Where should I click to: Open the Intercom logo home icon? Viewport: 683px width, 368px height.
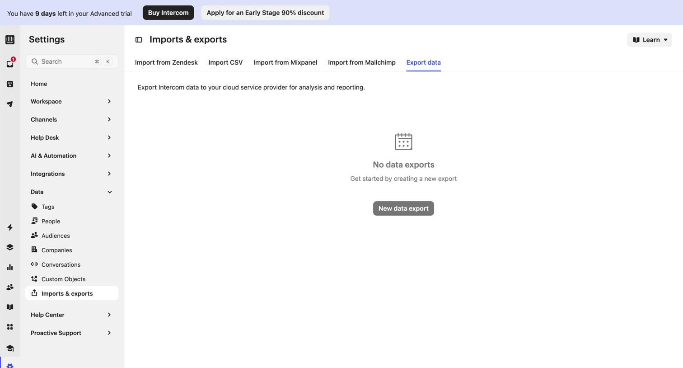point(10,40)
